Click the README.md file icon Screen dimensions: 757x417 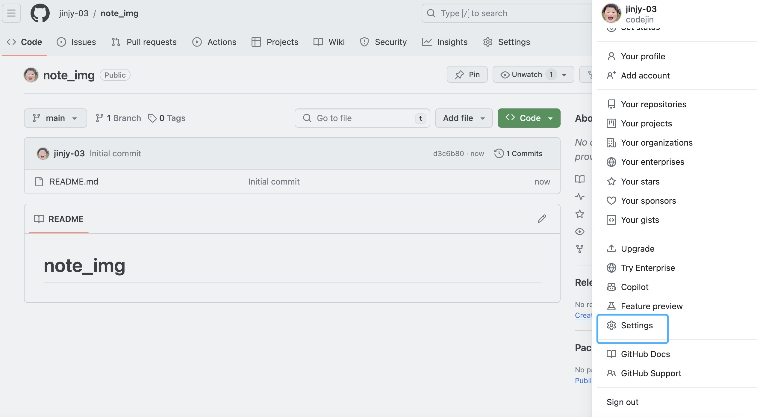coord(39,182)
